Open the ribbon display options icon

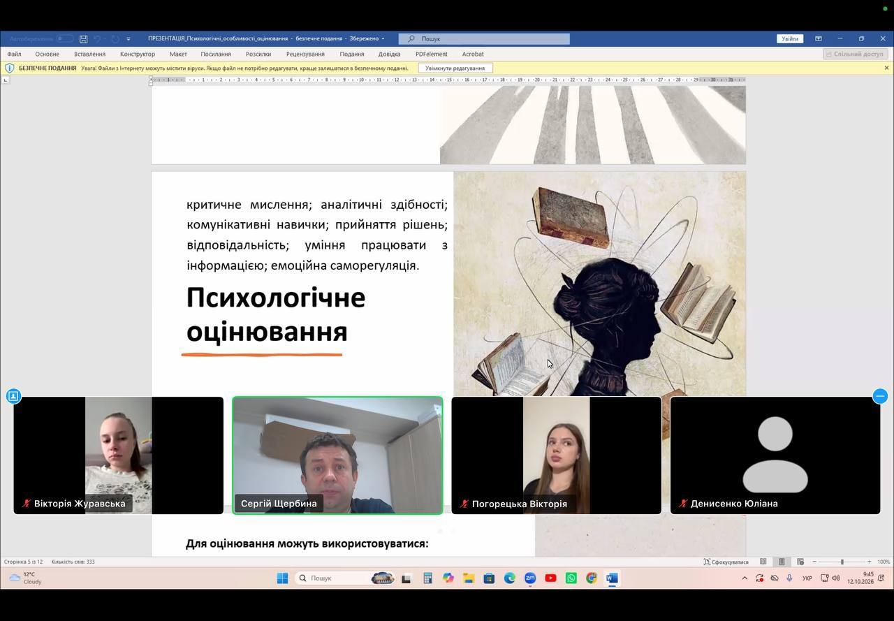click(x=818, y=38)
